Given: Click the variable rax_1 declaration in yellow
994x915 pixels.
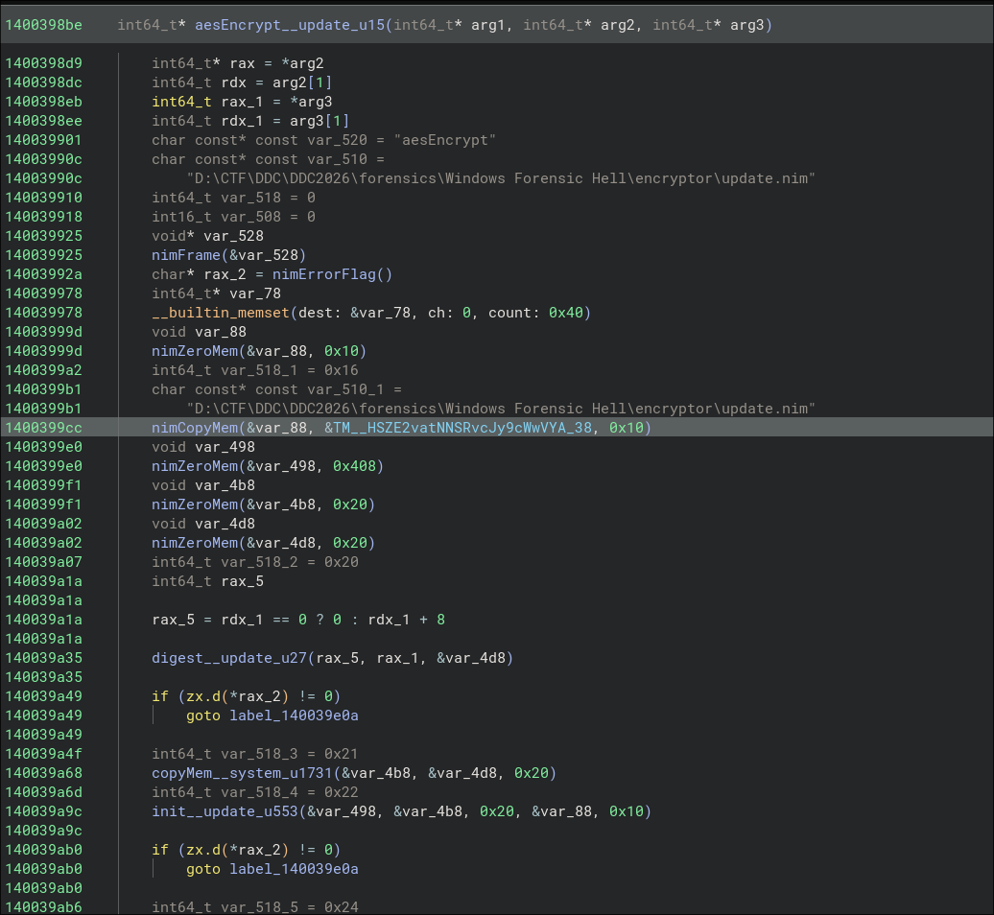Looking at the screenshot, I should click(242, 102).
